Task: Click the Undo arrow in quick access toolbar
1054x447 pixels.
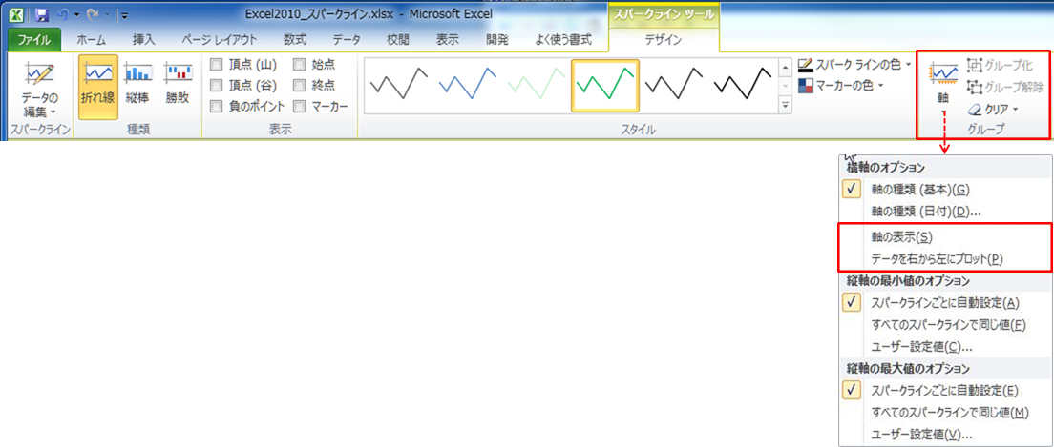Action: coord(62,14)
